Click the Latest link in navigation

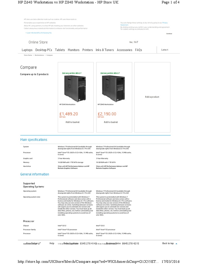pyautogui.click(x=165, y=50)
